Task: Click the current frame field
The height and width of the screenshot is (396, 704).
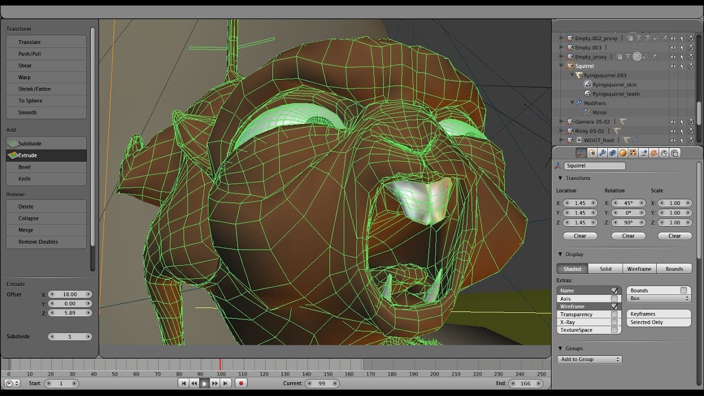Action: tap(322, 383)
